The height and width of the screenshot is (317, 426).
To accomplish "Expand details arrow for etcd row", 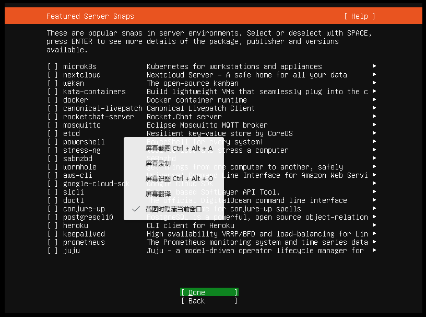I will tap(374, 133).
